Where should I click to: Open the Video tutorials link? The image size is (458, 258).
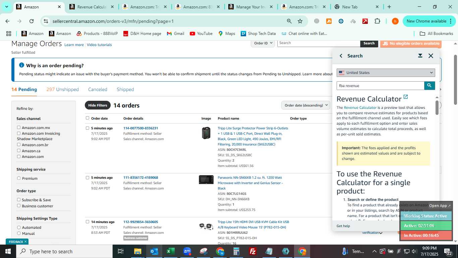(99, 45)
